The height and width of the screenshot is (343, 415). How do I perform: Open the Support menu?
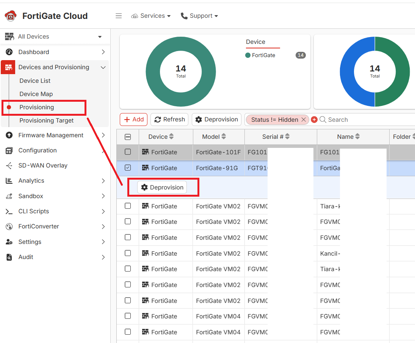coord(199,16)
